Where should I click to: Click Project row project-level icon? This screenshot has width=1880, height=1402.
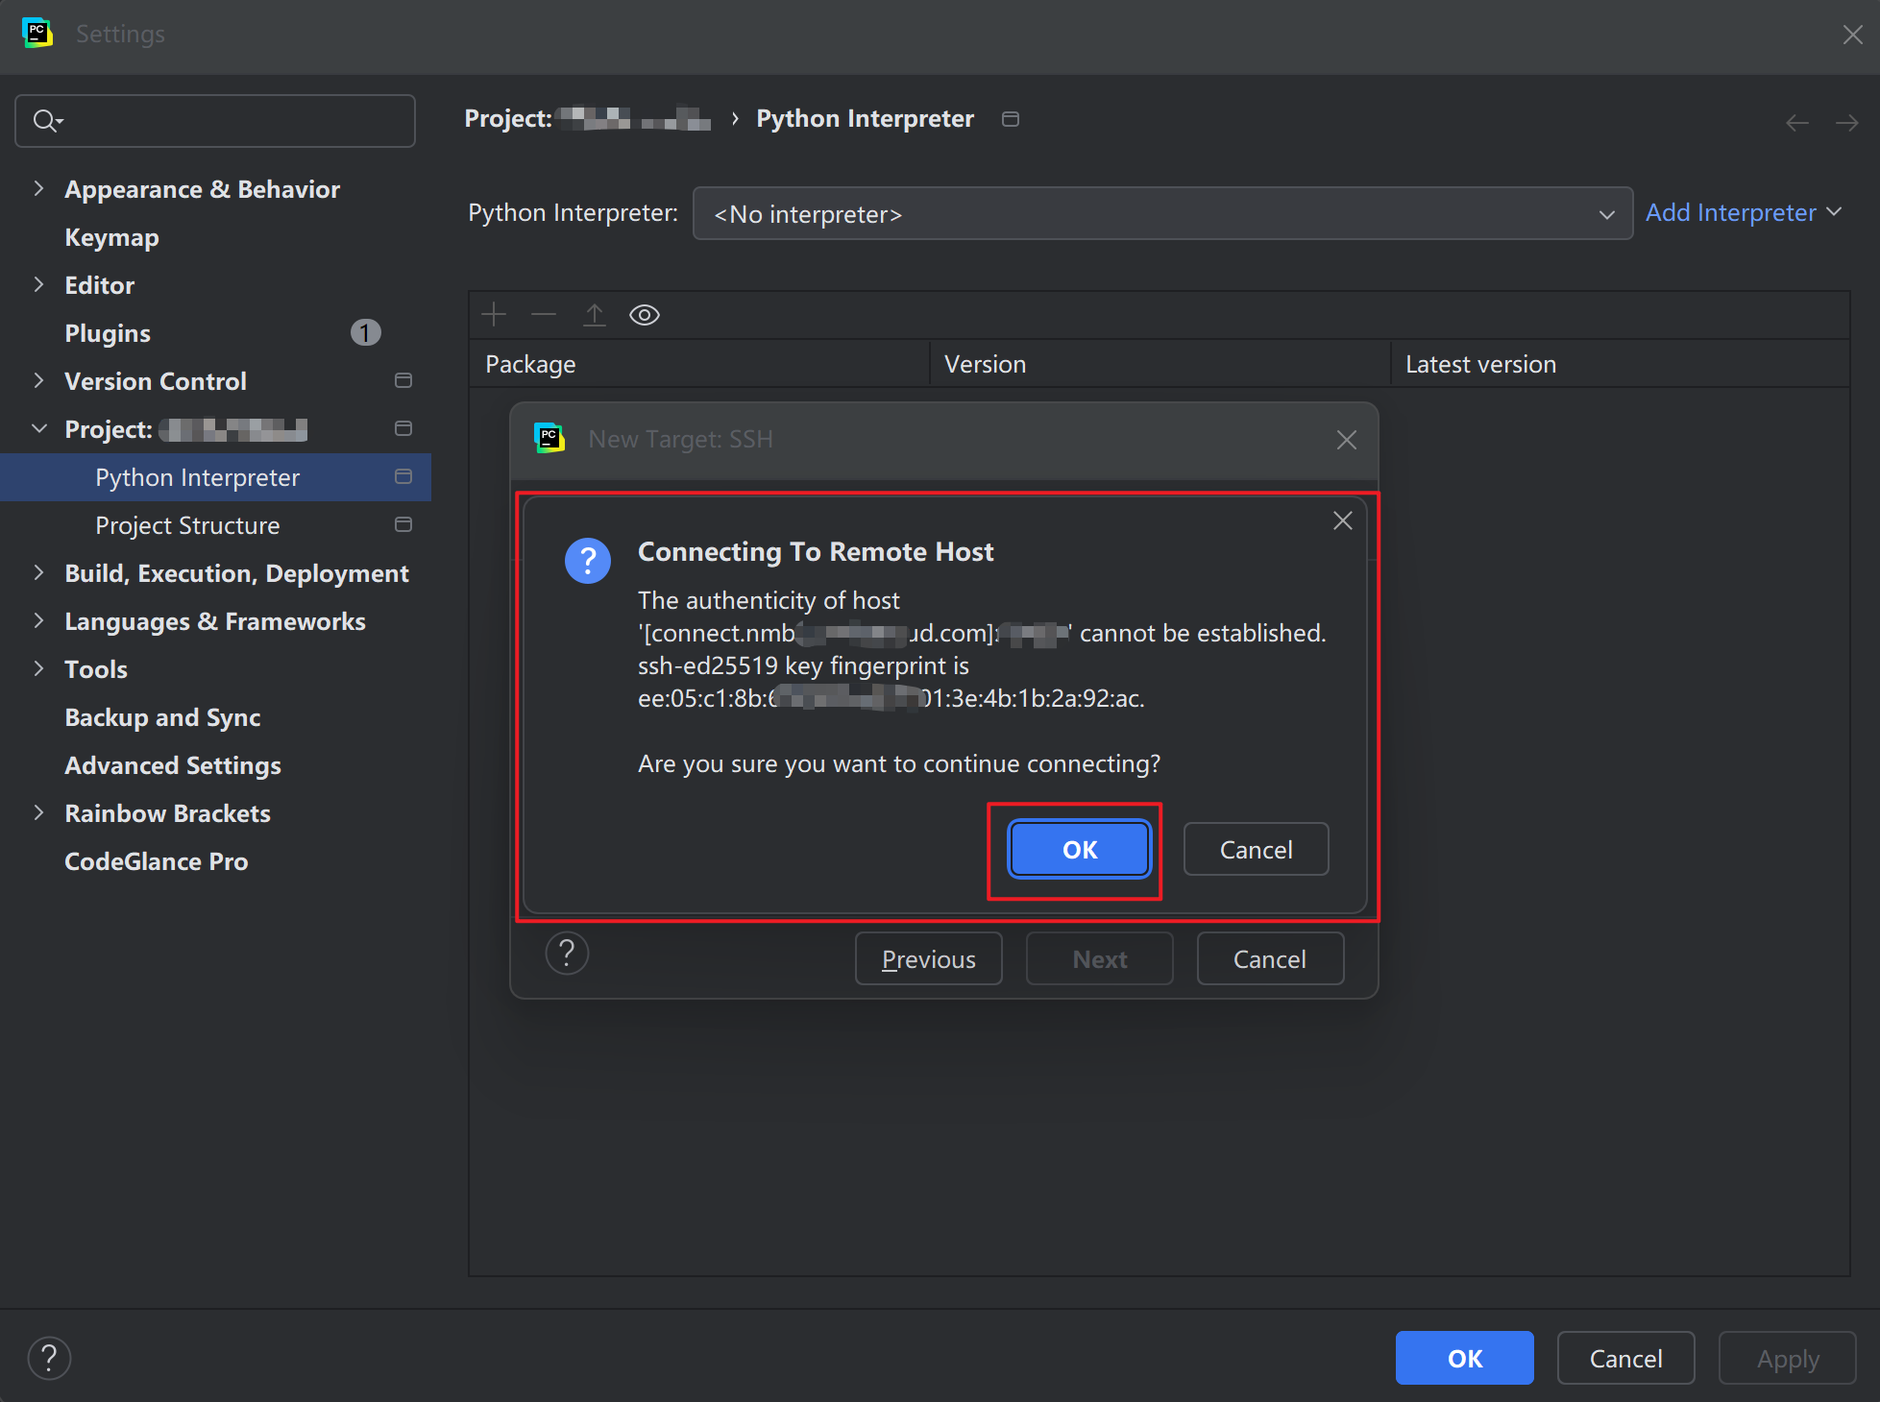pyautogui.click(x=403, y=428)
